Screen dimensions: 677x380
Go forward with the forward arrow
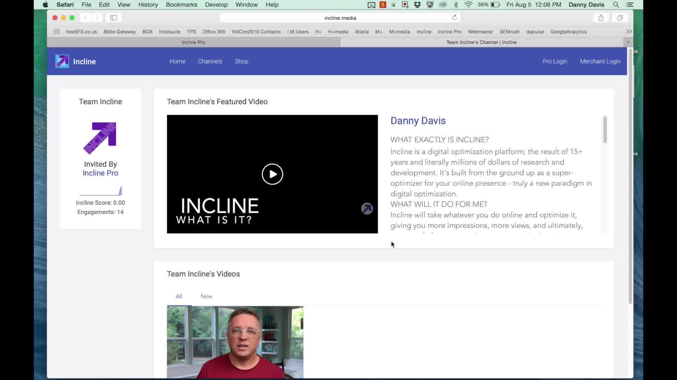(97, 18)
